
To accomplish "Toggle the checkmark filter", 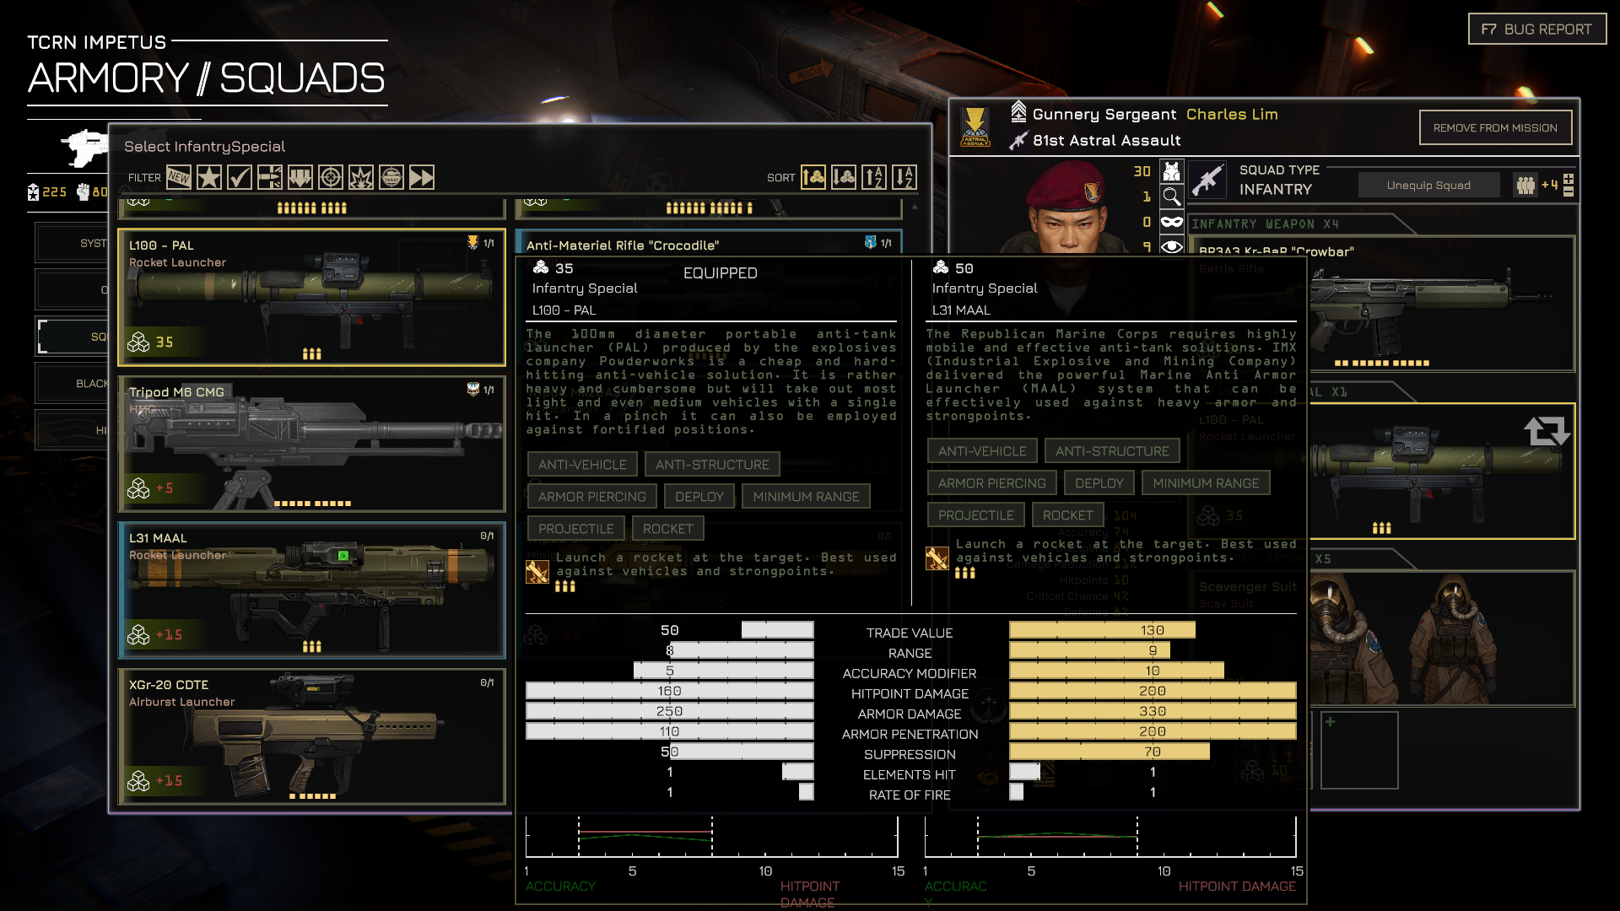I will (240, 177).
